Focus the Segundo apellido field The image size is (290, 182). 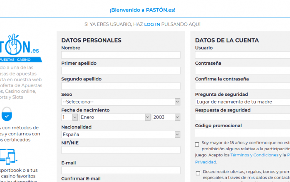(121, 86)
